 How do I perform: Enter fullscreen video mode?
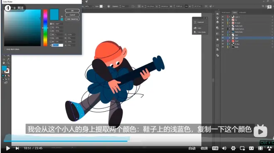click(x=260, y=148)
